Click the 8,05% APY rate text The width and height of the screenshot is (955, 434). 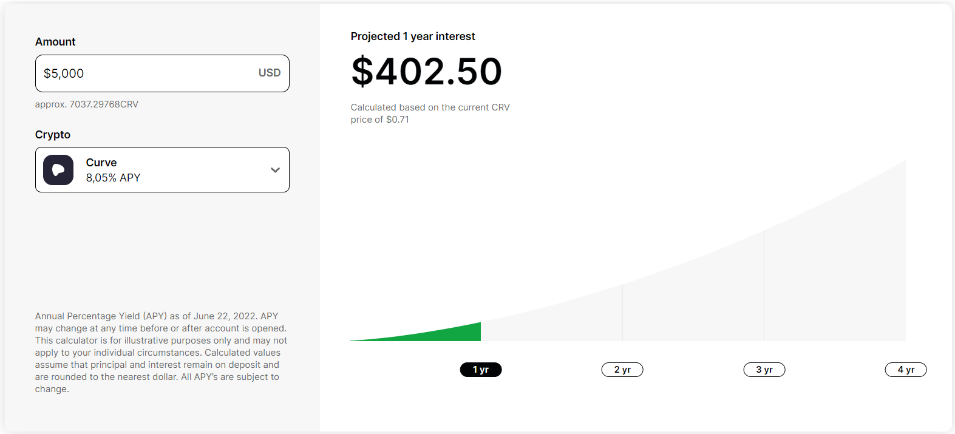point(113,178)
